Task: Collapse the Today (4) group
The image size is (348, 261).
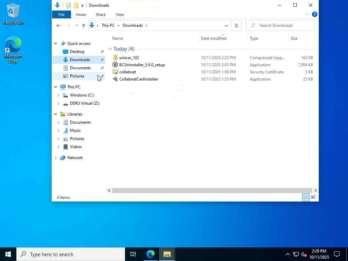Action: pos(110,49)
